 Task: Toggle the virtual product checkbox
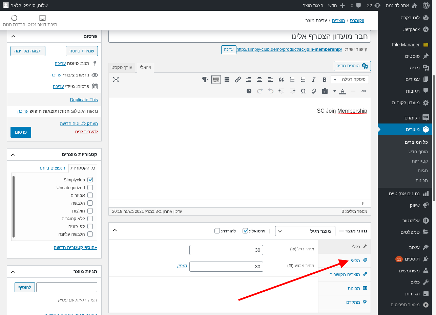(245, 231)
